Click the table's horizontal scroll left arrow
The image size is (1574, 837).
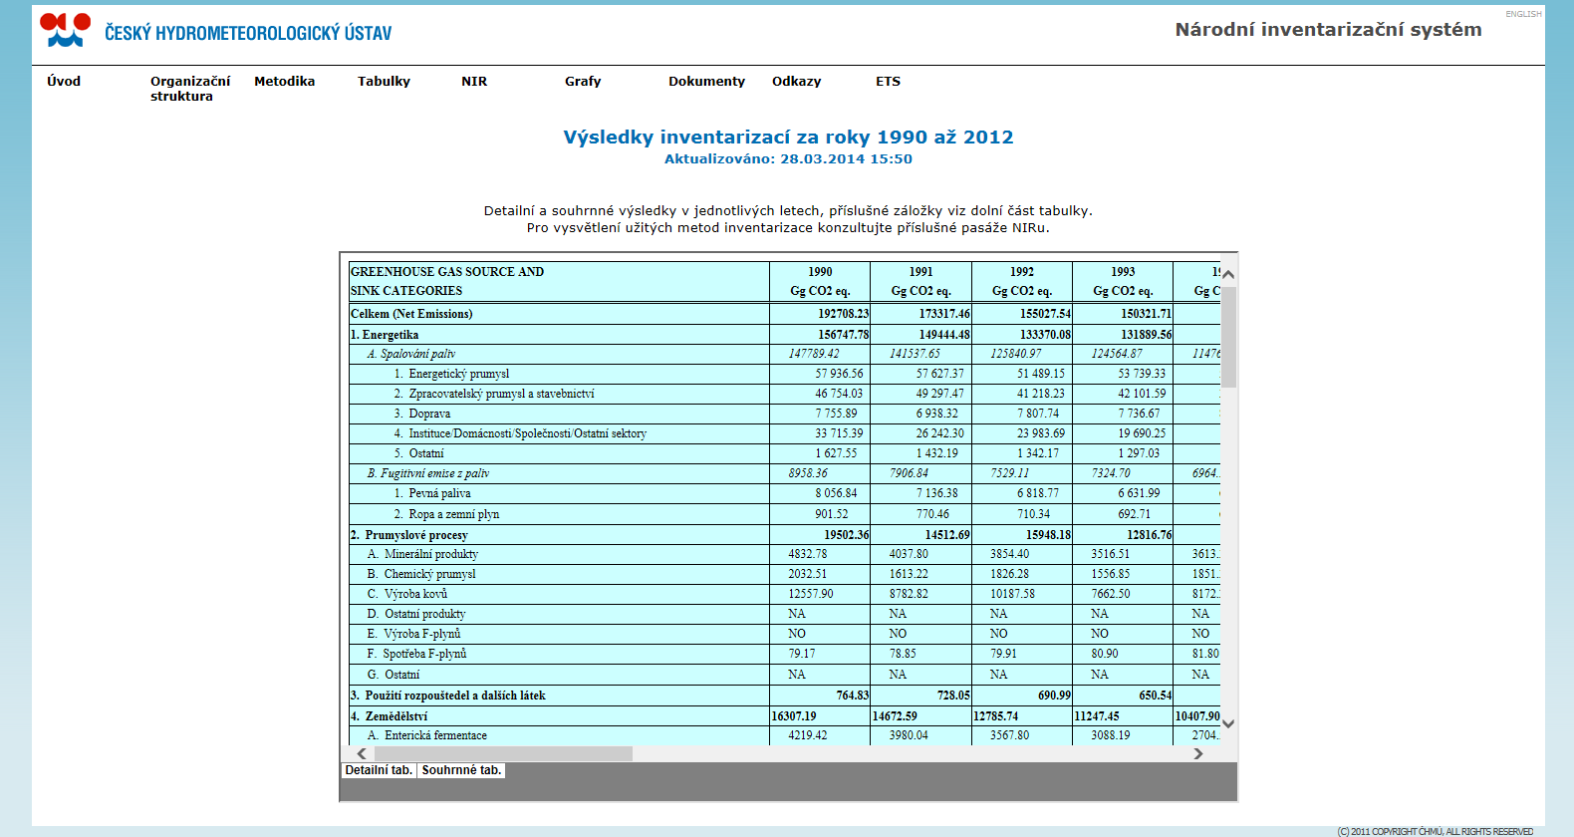click(361, 753)
